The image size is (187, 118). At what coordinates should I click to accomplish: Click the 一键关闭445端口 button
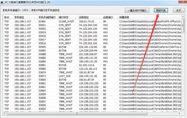tap(137, 10)
